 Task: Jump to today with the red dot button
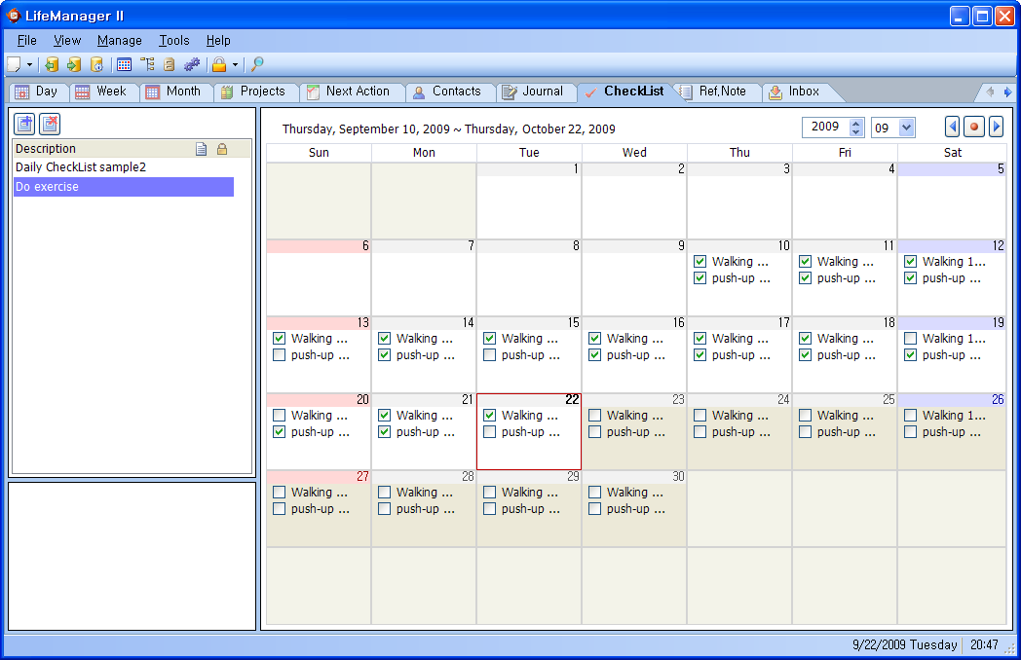[974, 127]
